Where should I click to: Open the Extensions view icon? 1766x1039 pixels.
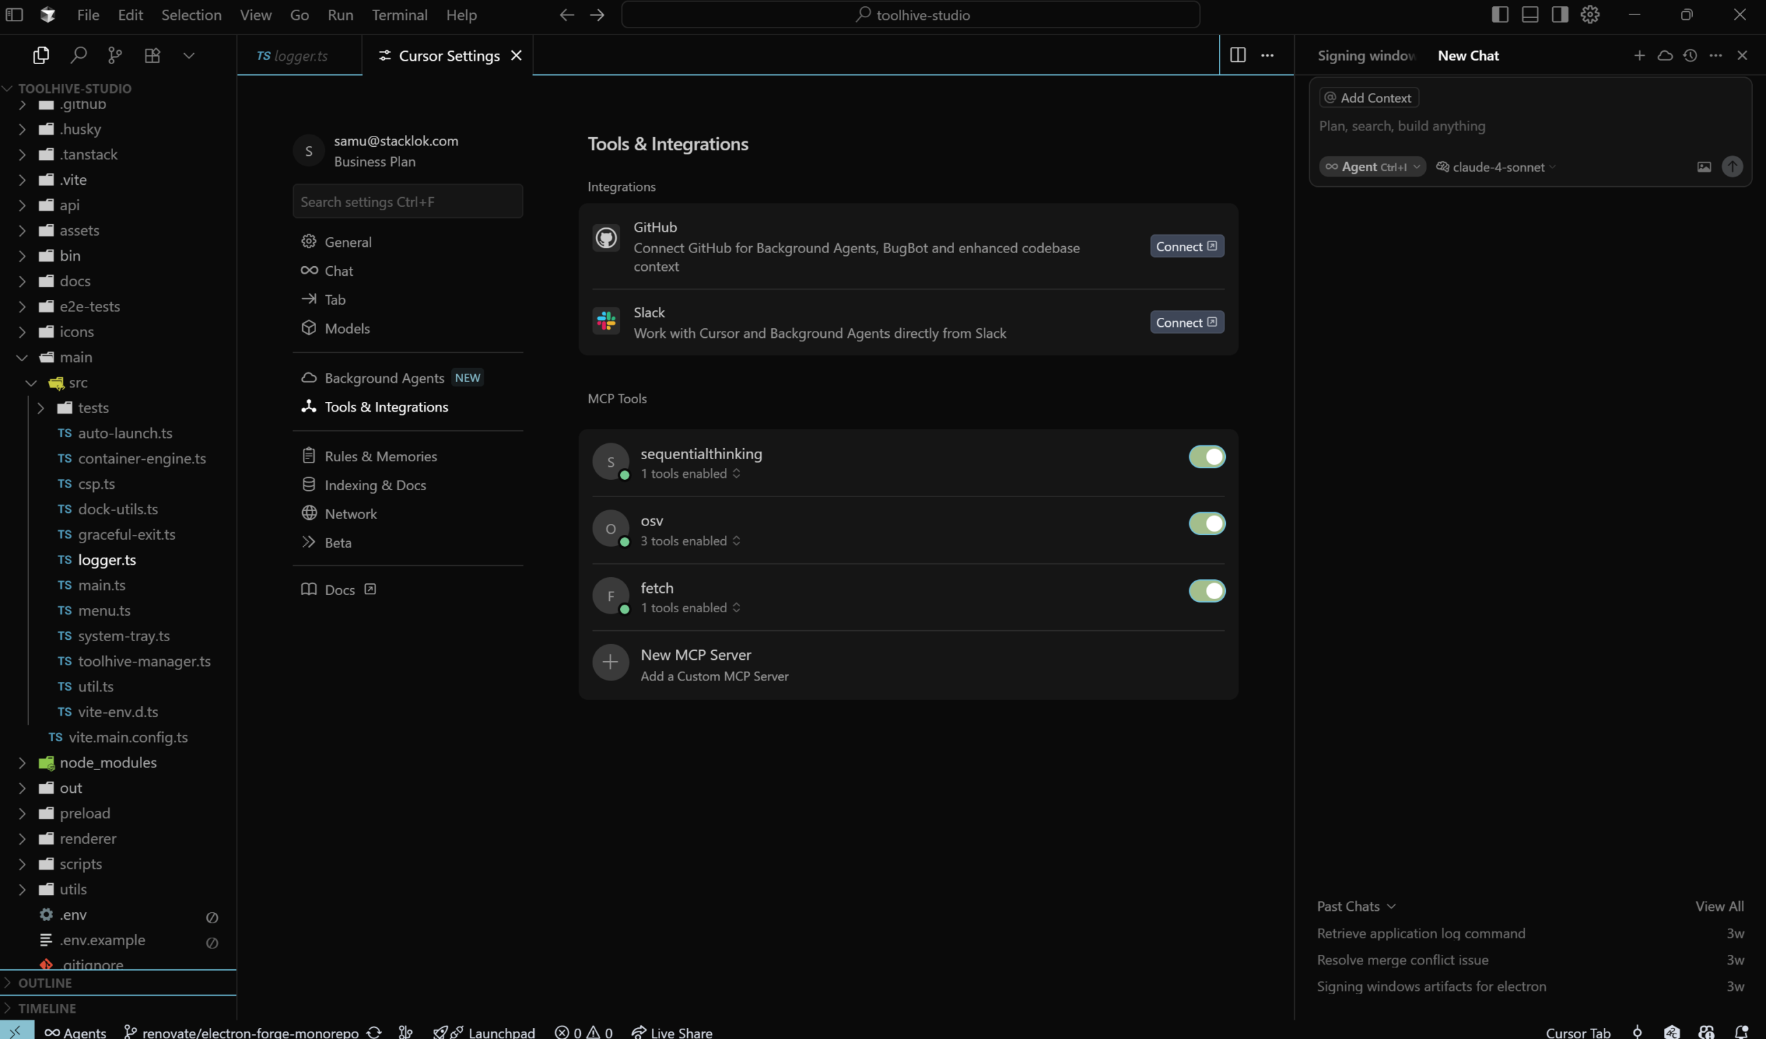(152, 55)
